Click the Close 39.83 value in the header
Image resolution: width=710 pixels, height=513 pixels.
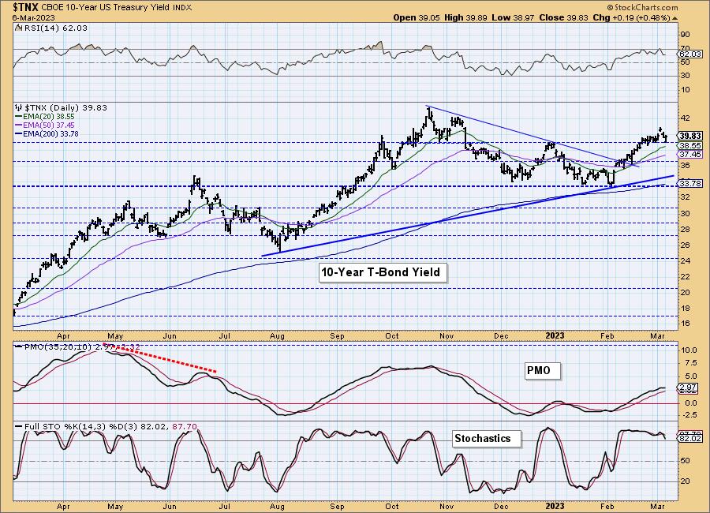pos(564,17)
